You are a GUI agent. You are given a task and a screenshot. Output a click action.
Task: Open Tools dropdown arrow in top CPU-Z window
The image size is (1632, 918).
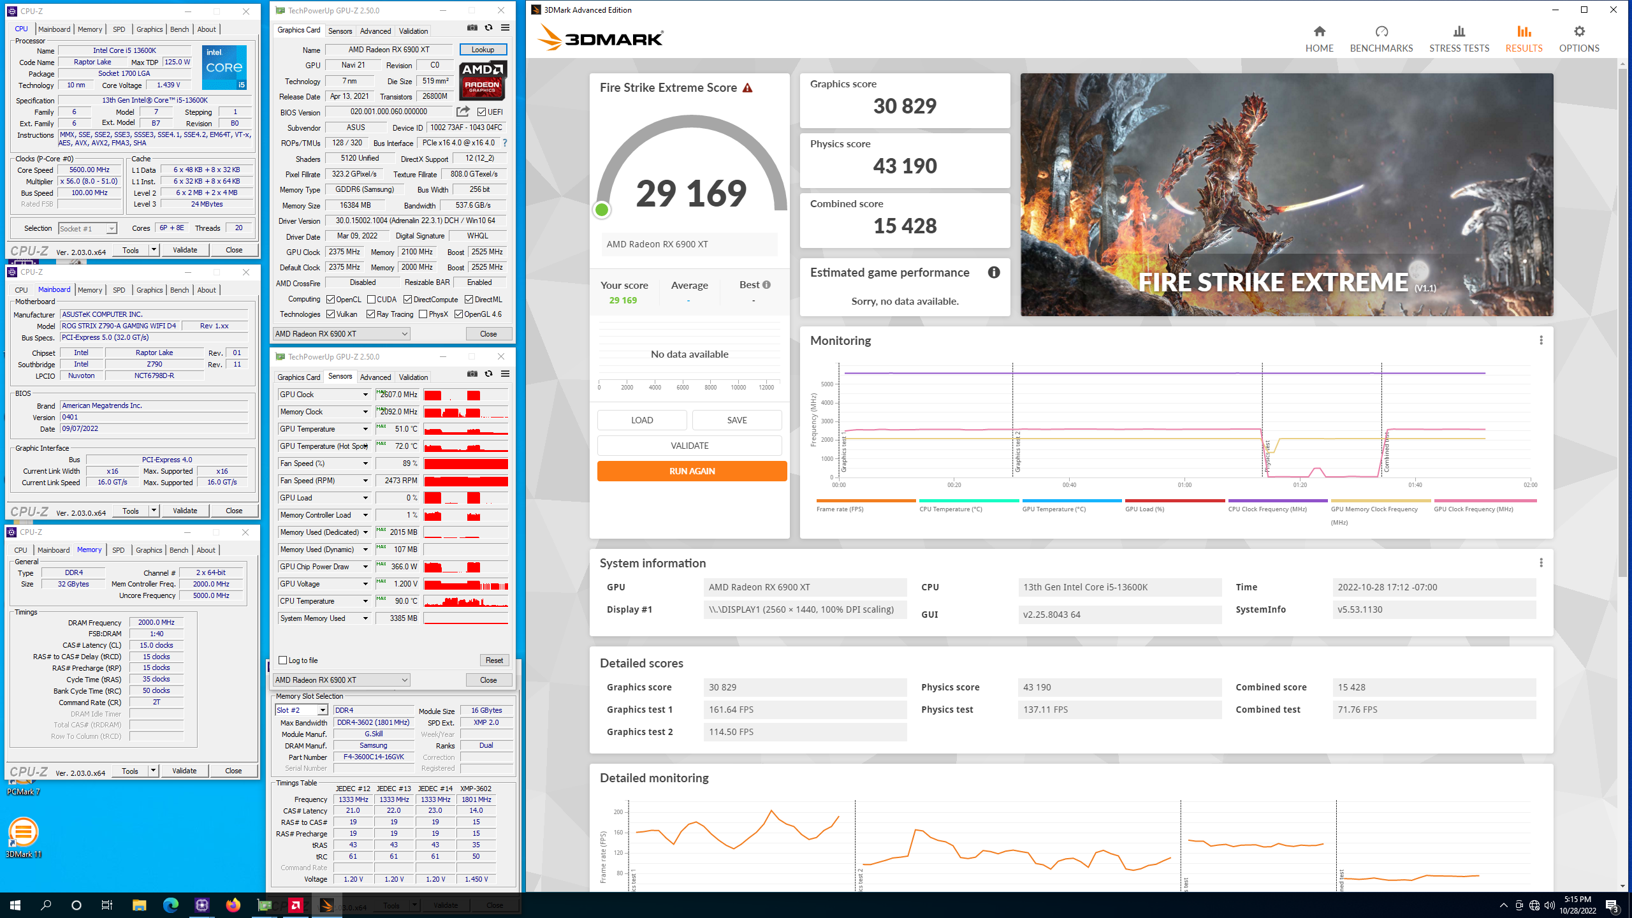pyautogui.click(x=154, y=250)
